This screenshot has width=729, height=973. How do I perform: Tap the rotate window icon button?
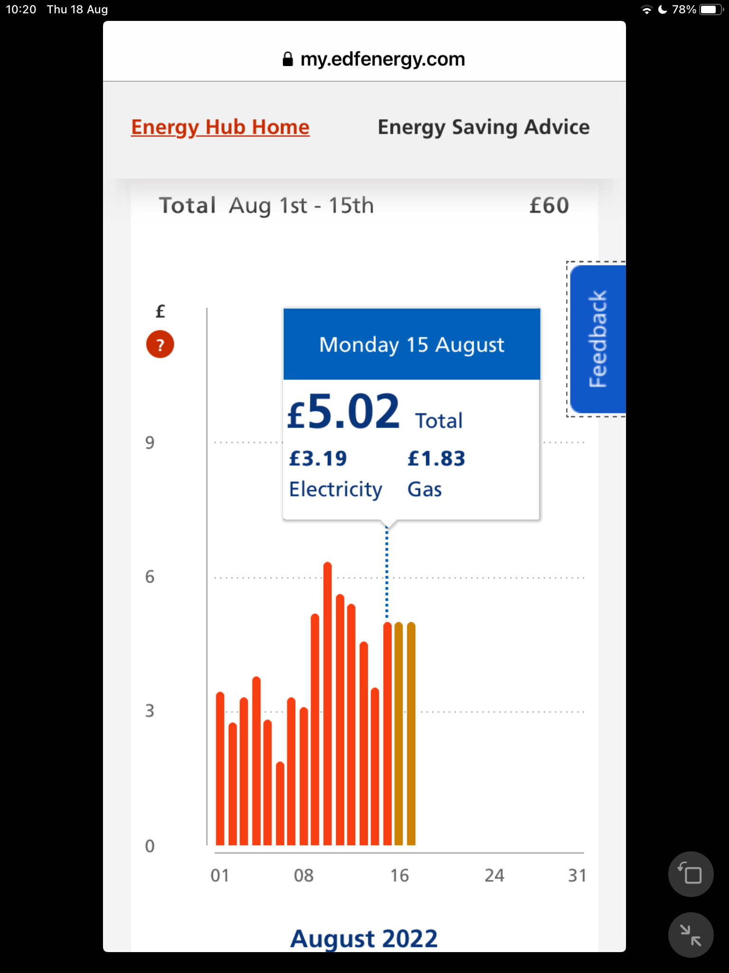pyautogui.click(x=691, y=874)
